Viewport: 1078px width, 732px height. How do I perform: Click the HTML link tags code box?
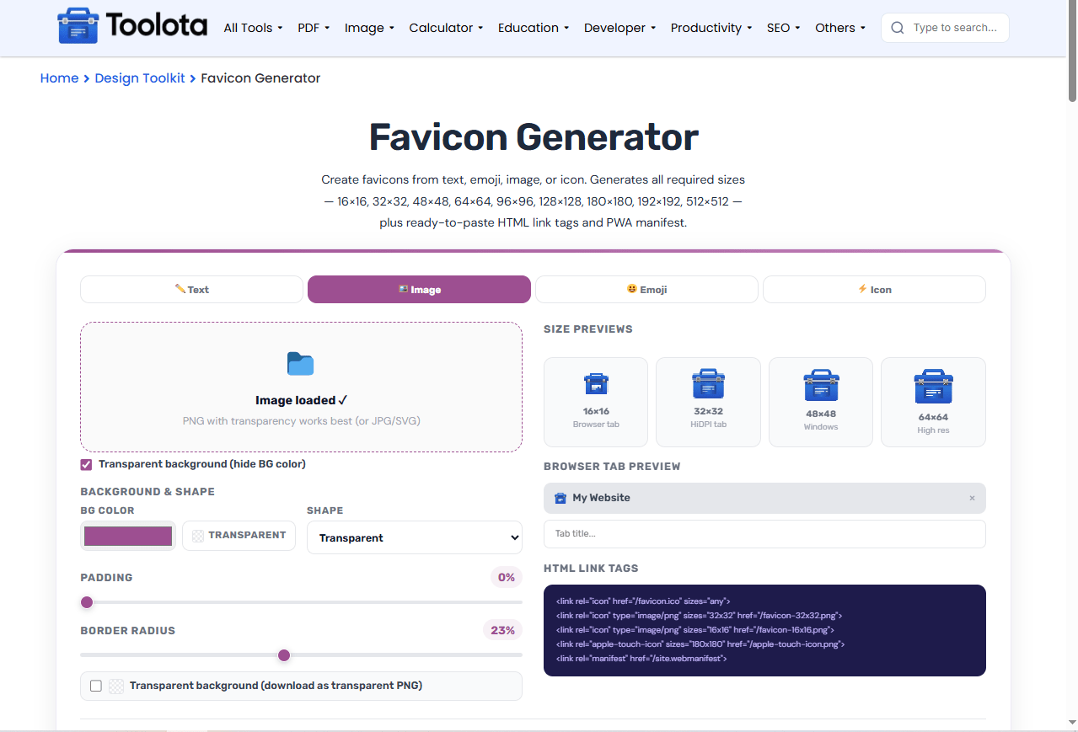point(764,630)
